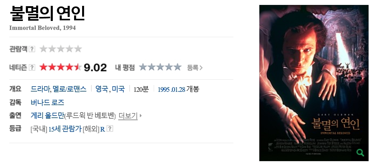Click the chevron arrow next to 등록
Viewport: 376px width, 167px height.
pos(201,68)
